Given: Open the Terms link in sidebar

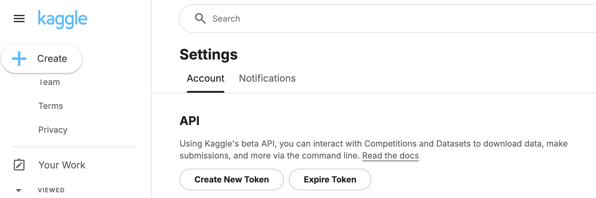Looking at the screenshot, I should (x=51, y=106).
